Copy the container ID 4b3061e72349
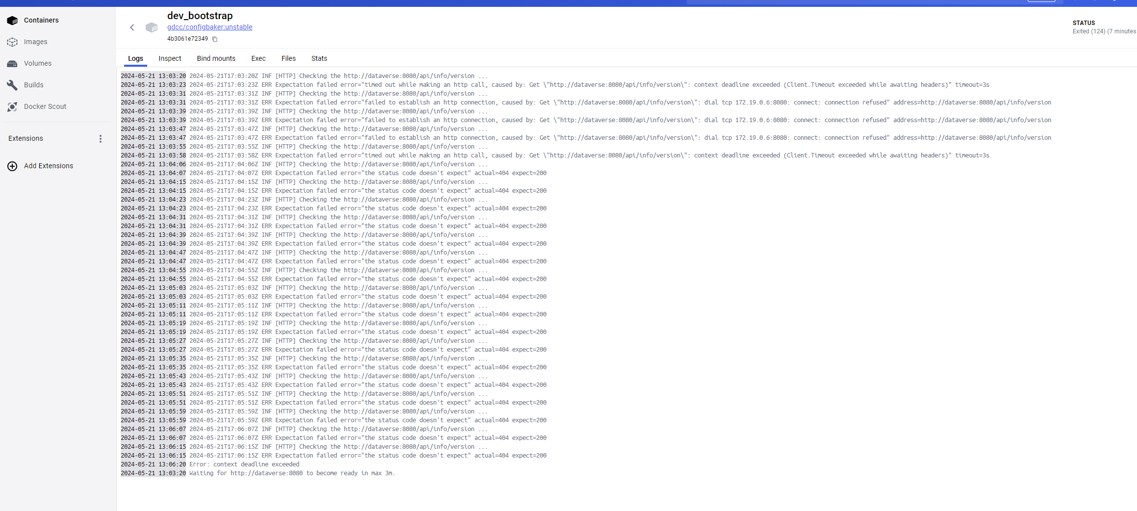Screen dimensions: 1137x511 point(215,39)
